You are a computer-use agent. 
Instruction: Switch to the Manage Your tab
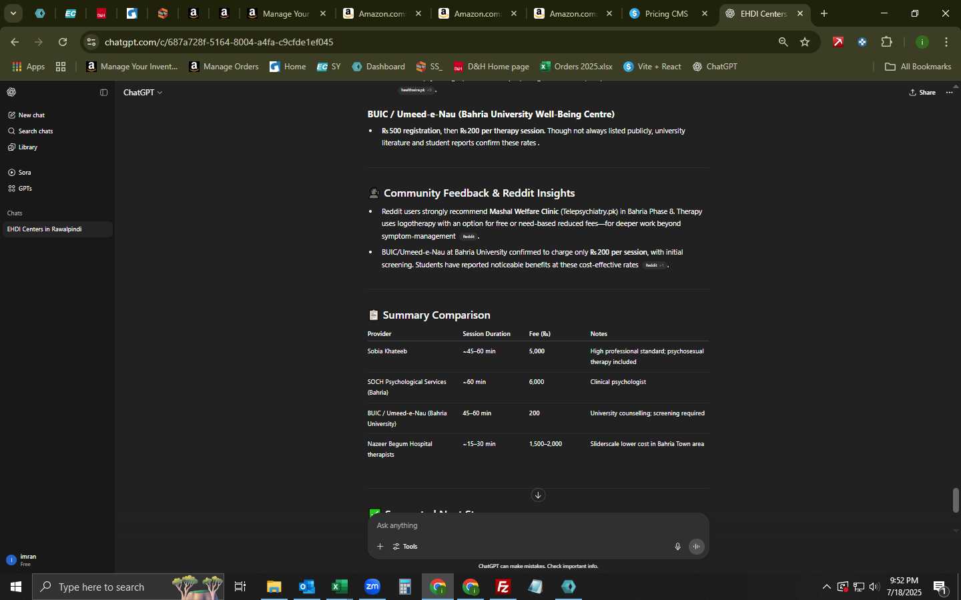tap(286, 13)
